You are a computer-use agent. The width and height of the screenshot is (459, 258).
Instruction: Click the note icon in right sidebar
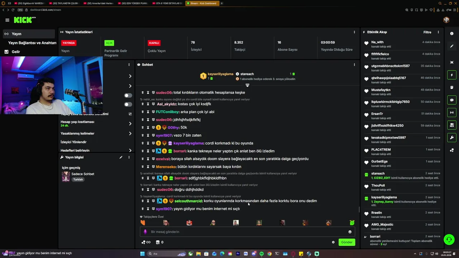452,87
